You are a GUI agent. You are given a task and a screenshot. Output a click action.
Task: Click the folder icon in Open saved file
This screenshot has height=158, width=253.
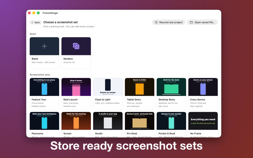[x=191, y=22]
